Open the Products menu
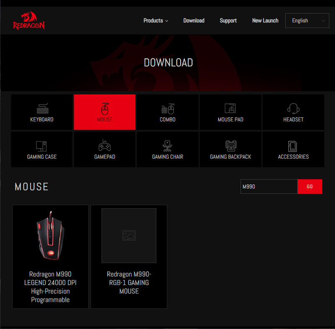This screenshot has width=335, height=329. point(156,21)
